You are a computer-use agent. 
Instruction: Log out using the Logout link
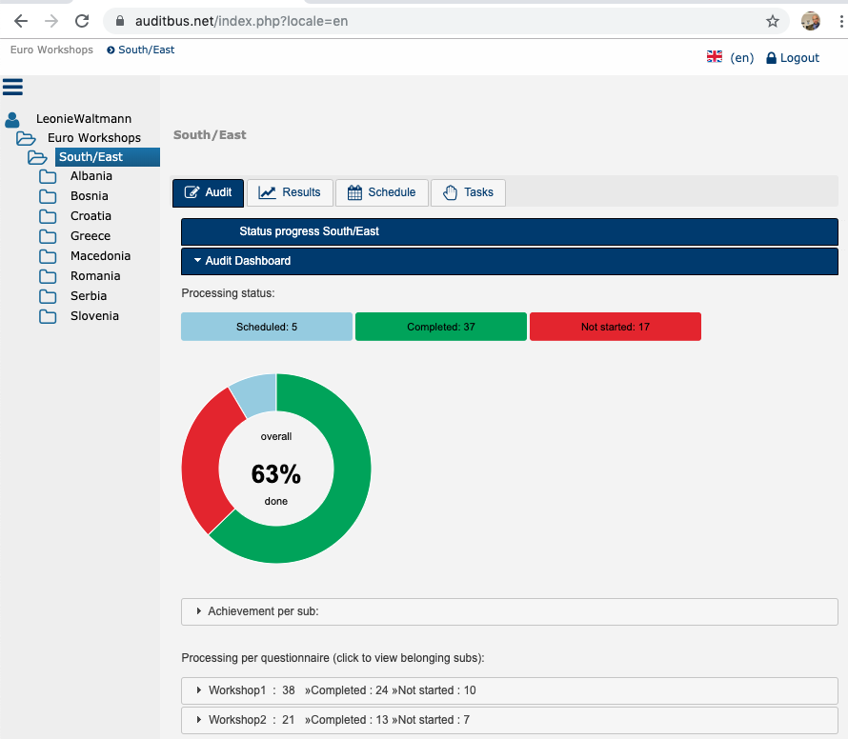(793, 58)
